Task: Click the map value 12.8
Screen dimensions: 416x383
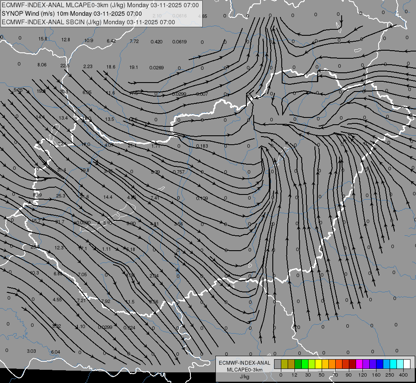Action: [65, 40]
